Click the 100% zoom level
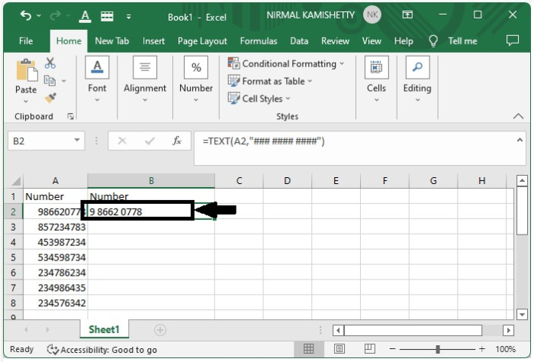The image size is (534, 362). pos(505,349)
